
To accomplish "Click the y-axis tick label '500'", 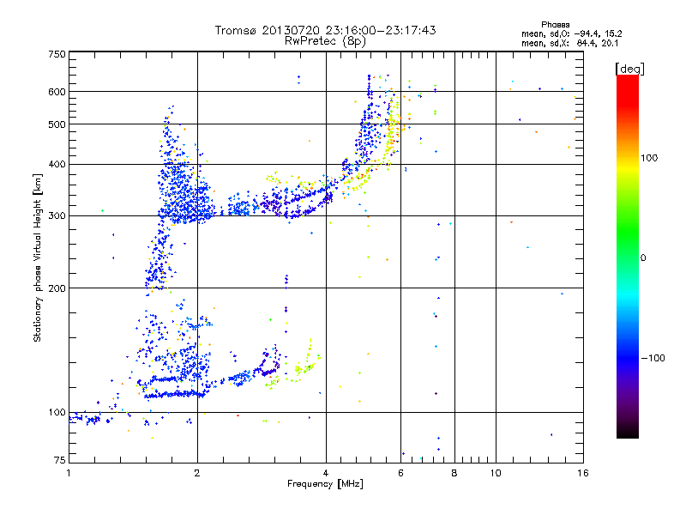I will [x=57, y=124].
